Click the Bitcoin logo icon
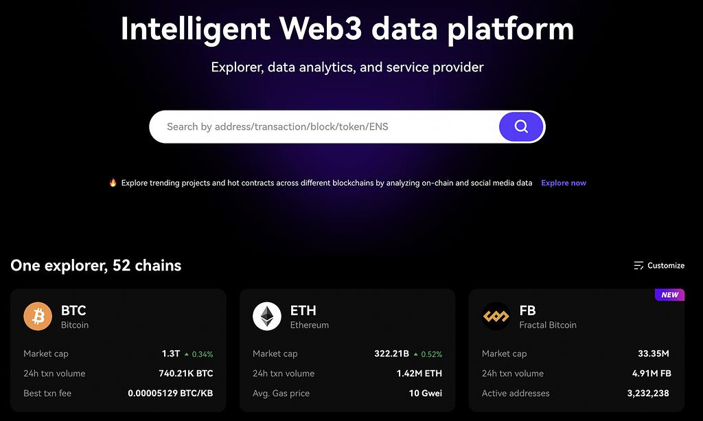Viewport: 703px width, 421px height. 38,317
